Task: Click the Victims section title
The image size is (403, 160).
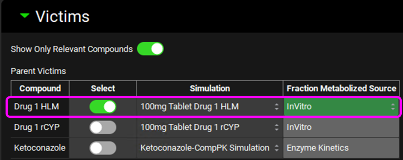Action: (62, 16)
